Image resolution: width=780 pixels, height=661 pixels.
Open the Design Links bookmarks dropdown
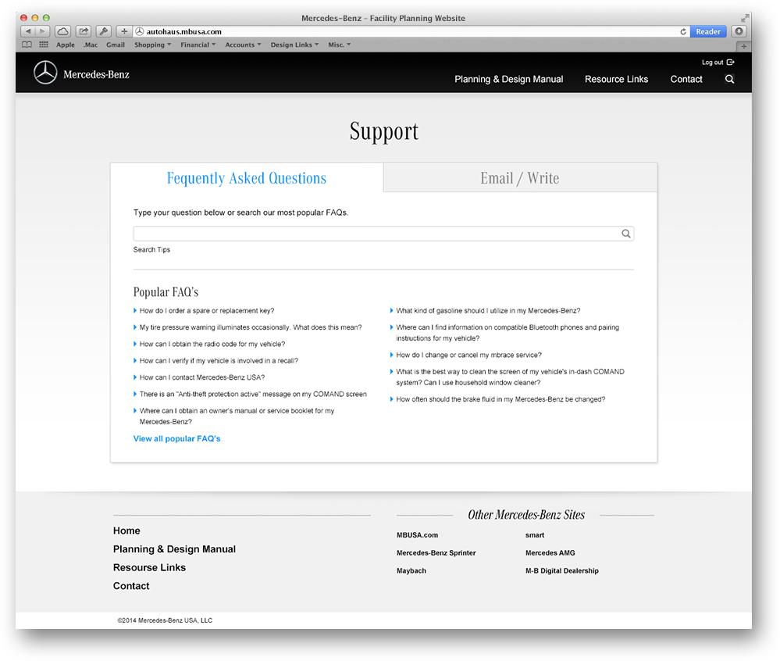click(x=294, y=45)
